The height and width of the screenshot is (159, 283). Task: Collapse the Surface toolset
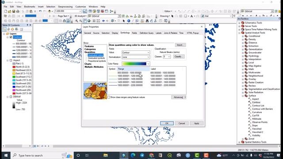tap(243, 96)
